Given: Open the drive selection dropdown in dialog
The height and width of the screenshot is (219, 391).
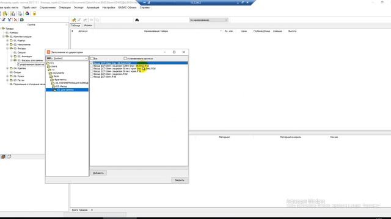Looking at the screenshot, I should [86, 58].
